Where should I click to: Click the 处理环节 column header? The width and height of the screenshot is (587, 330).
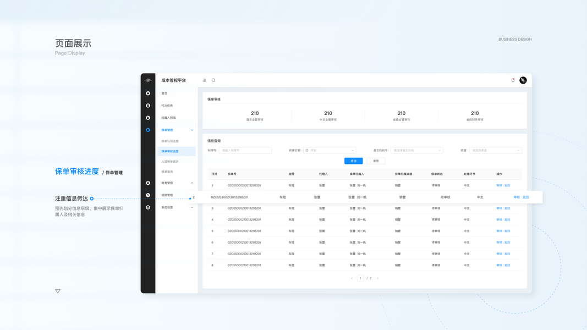coord(469,174)
